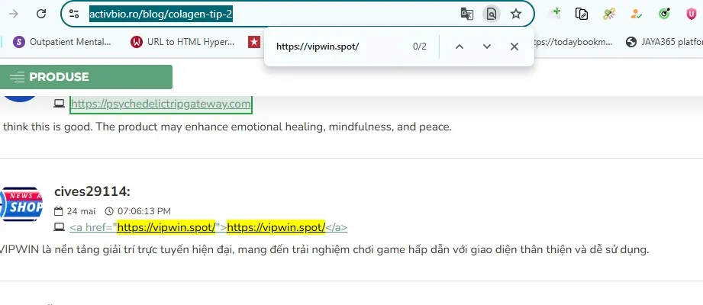Open the Google Translate page icon

(466, 14)
